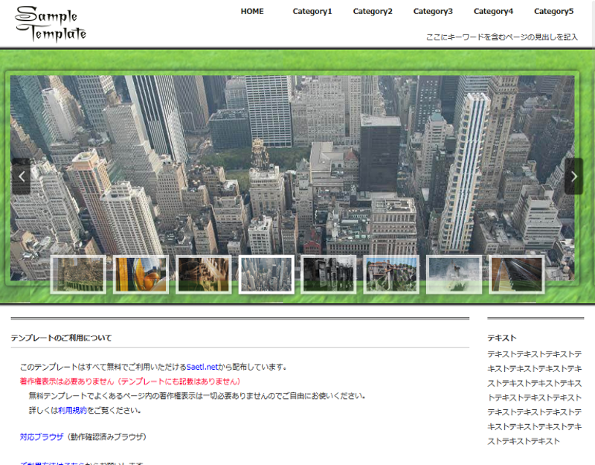The height and width of the screenshot is (465, 595).
Task: Select the sixth slideshow thumbnail
Action: coord(391,275)
